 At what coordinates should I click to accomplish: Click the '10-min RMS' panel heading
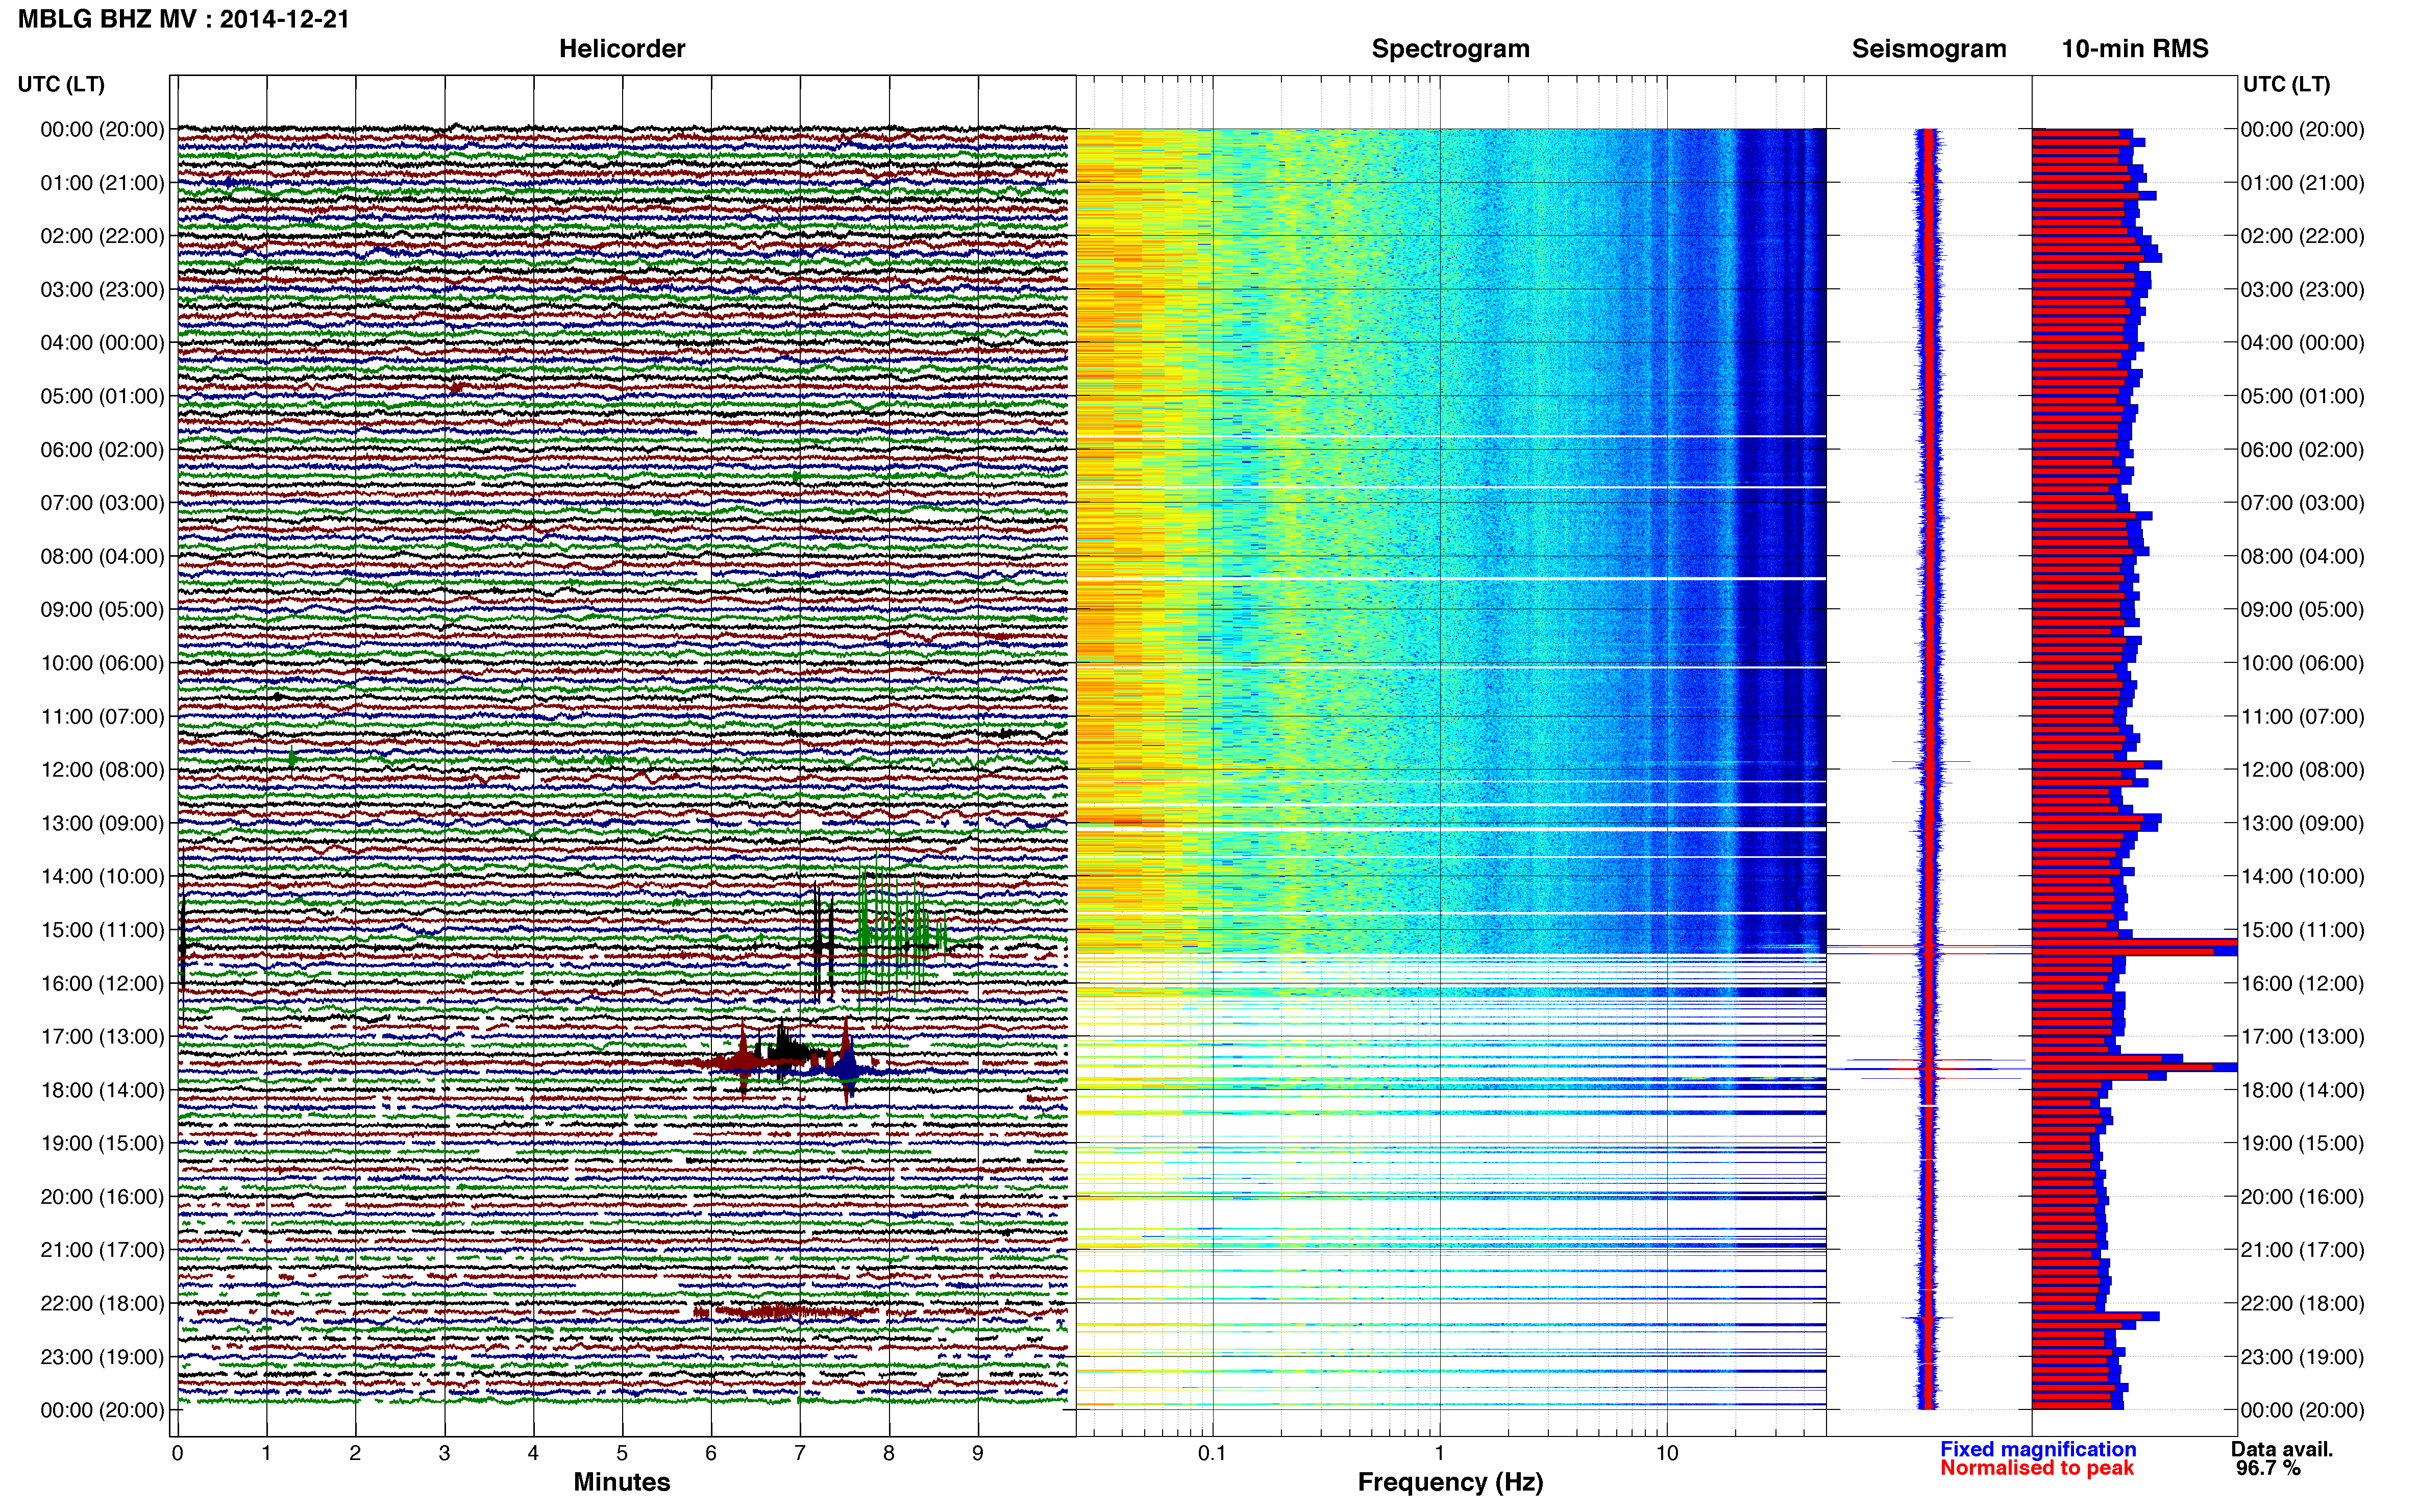pyautogui.click(x=2134, y=49)
